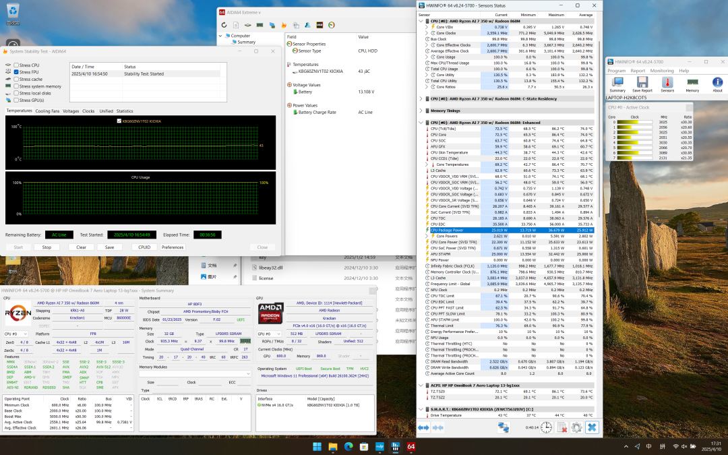Image resolution: width=728 pixels, height=455 pixels.
Task: Click the flame stability test icon in AIDA64 toolbar
Action: click(x=284, y=25)
